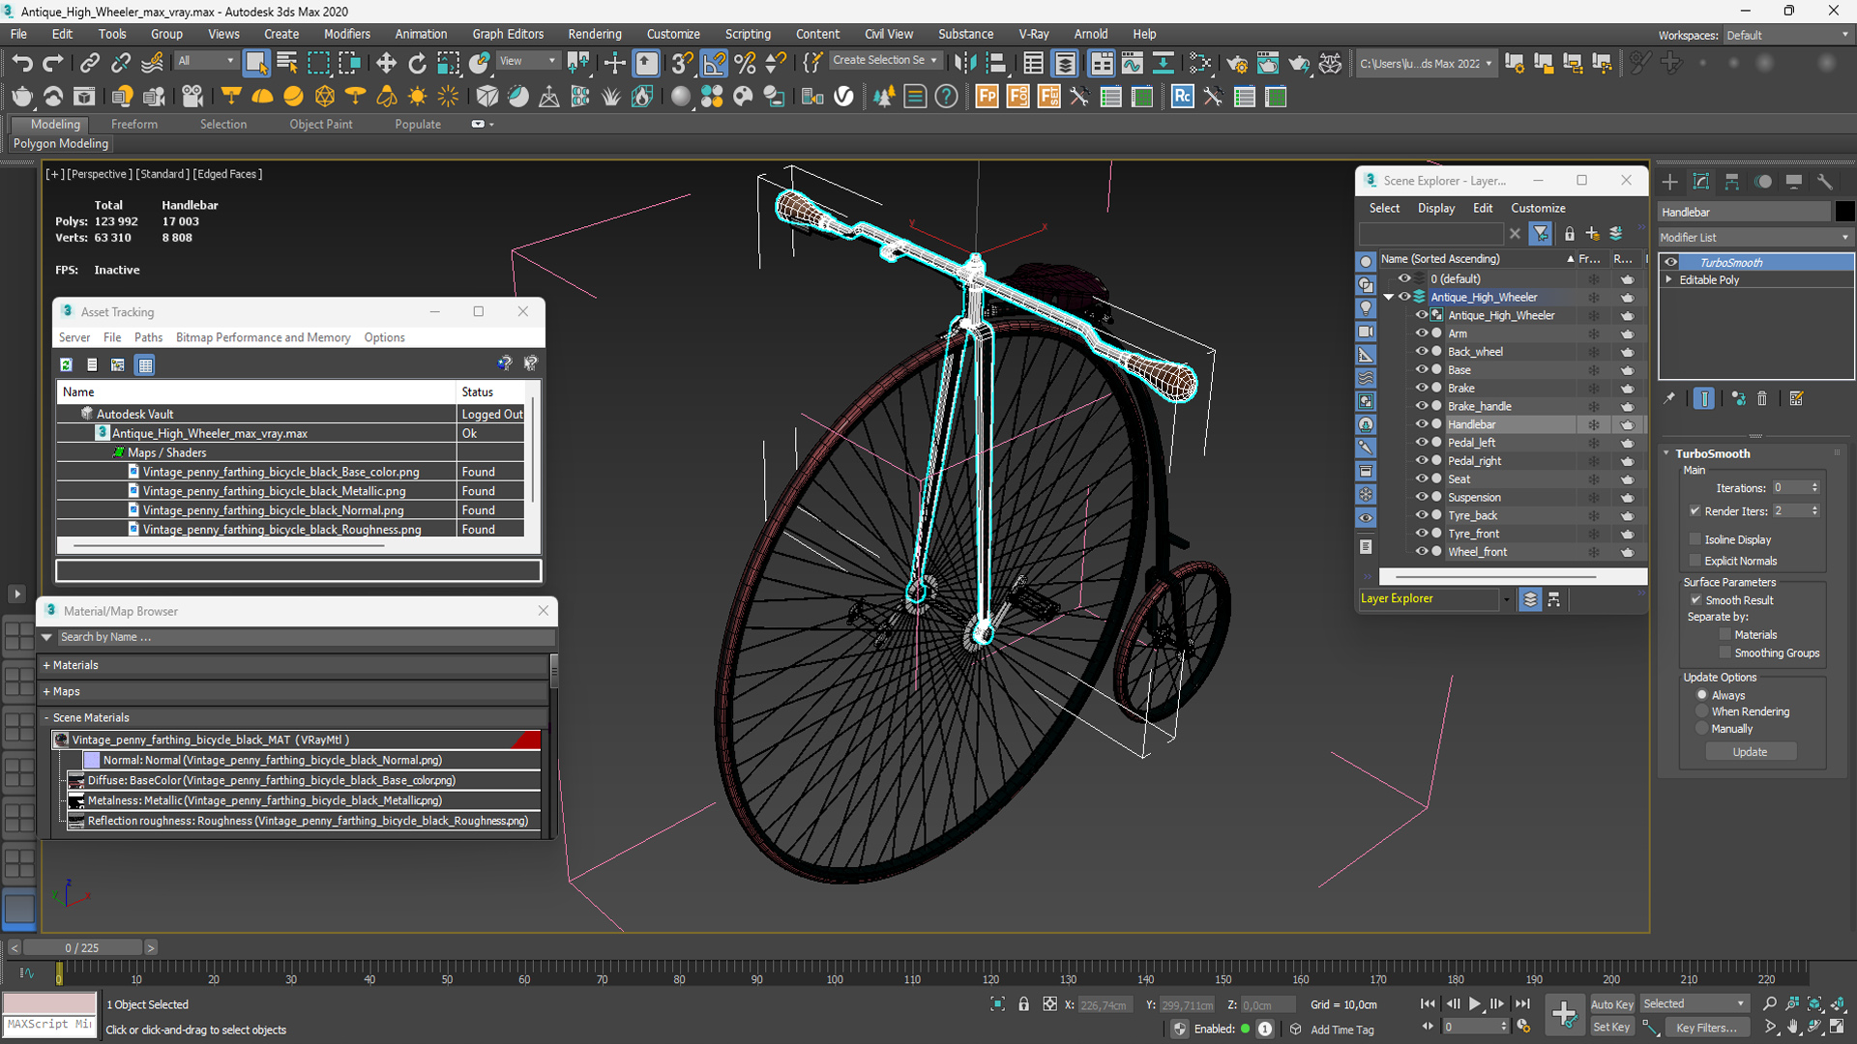
Task: Open the Graph Editors menu
Action: click(x=508, y=34)
